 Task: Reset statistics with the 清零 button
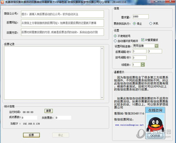[x=49, y=111]
